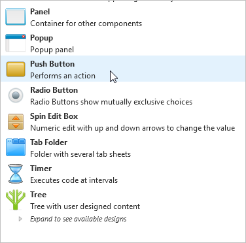Click the Spin Edit Box arrows icon
This screenshot has height=243, width=246.
click(16, 121)
